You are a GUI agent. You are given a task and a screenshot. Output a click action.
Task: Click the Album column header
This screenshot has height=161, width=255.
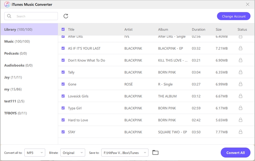pos(163,29)
